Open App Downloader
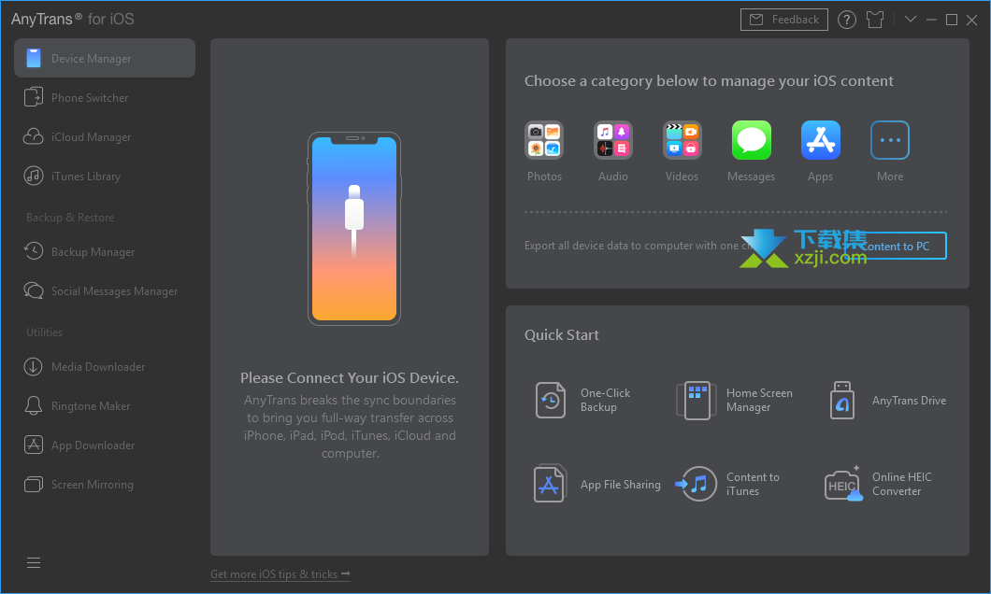This screenshot has width=991, height=594. (105, 445)
